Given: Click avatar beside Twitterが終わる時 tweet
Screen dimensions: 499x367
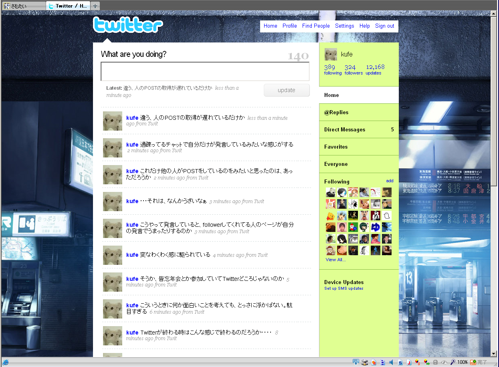Looking at the screenshot, I should point(113,336).
